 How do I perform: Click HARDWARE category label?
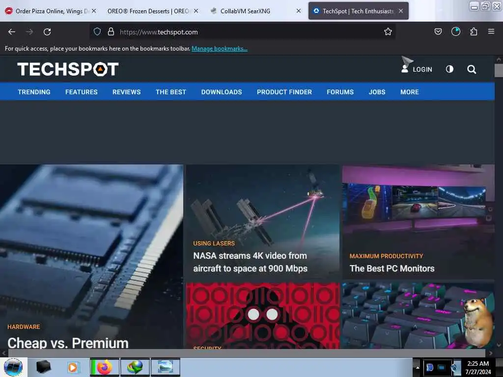click(24, 326)
